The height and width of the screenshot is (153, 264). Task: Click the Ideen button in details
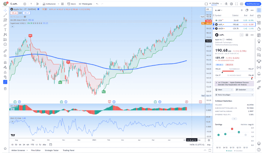(x=224, y=90)
